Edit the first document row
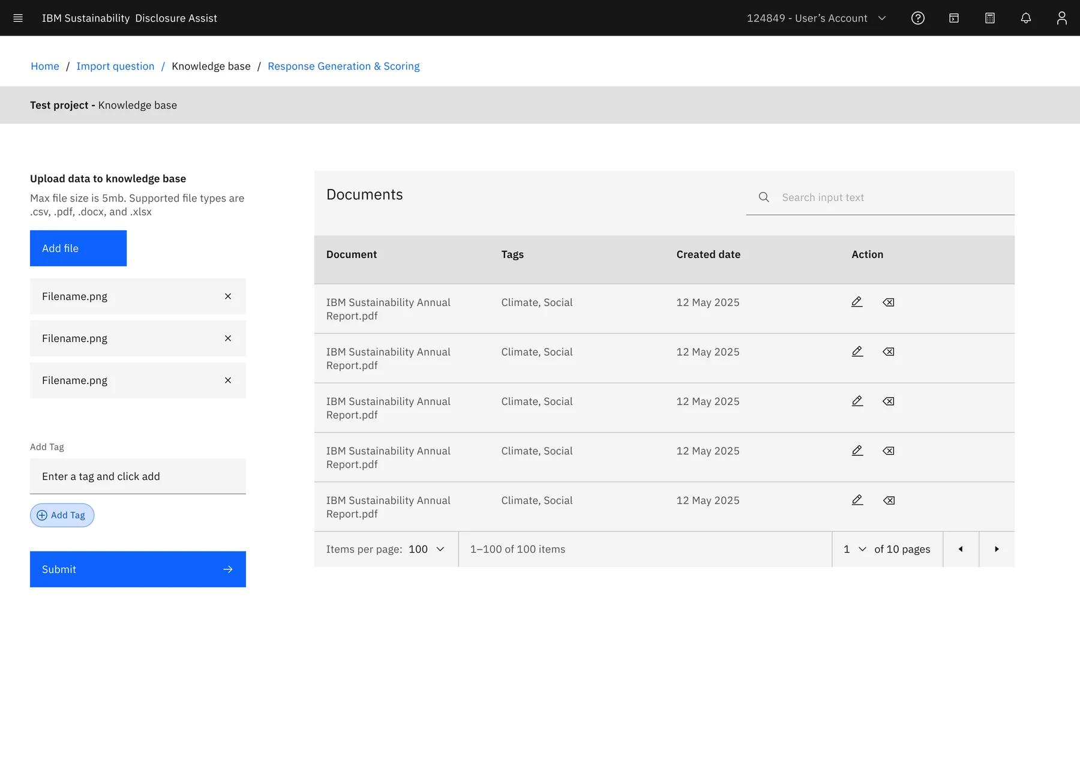This screenshot has width=1080, height=768. [857, 302]
